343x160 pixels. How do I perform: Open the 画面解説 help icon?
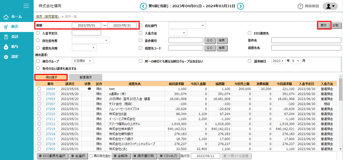[x=300, y=6]
